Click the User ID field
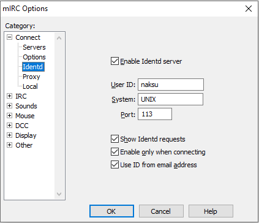 (x=171, y=85)
